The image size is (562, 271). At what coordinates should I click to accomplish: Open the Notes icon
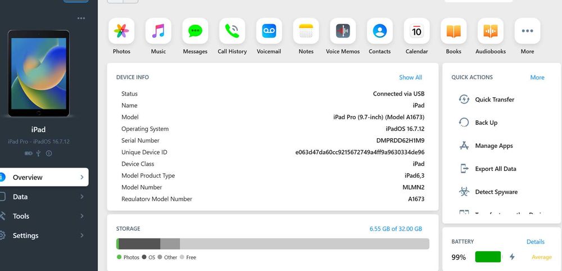pyautogui.click(x=306, y=31)
